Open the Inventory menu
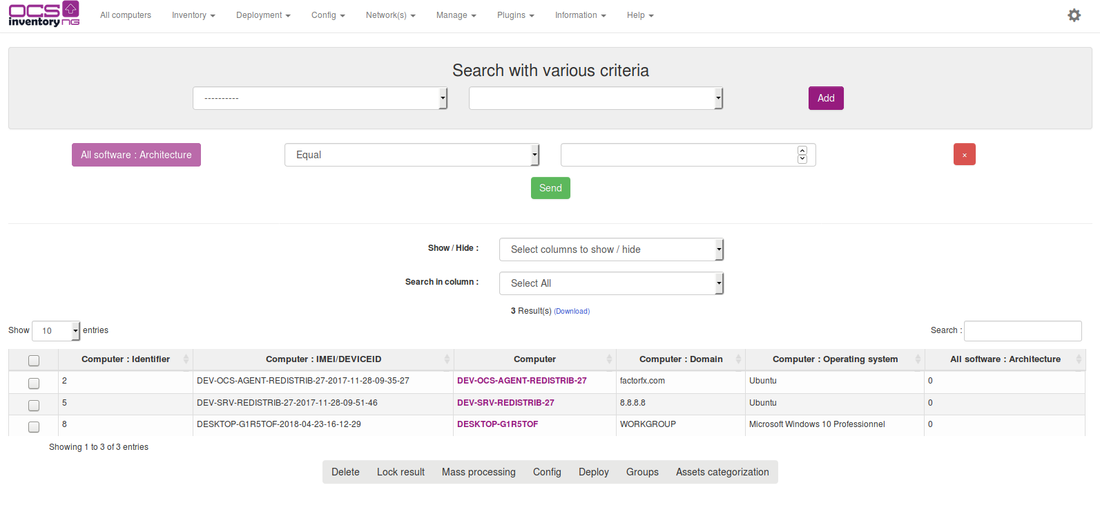Viewport: 1100px width, 510px height. click(x=193, y=15)
